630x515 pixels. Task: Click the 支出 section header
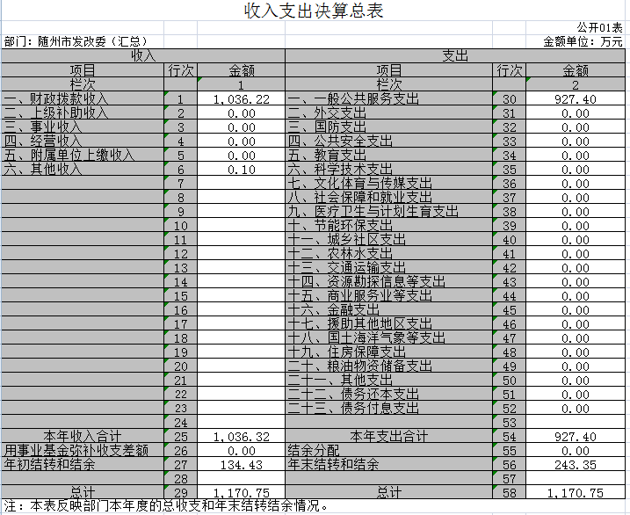pos(455,55)
